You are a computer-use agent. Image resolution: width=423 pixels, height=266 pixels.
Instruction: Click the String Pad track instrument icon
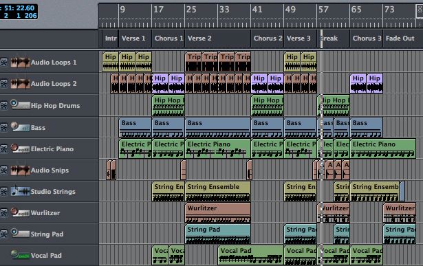[x=20, y=233]
